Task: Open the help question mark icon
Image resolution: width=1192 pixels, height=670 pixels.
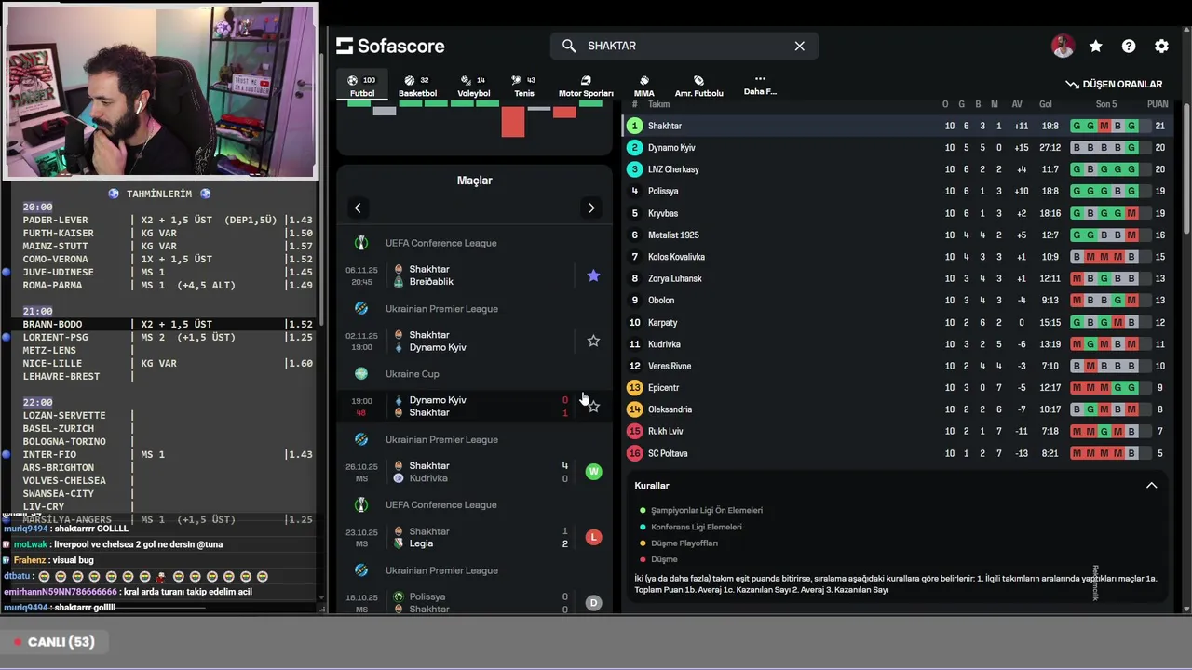Action: pyautogui.click(x=1129, y=46)
